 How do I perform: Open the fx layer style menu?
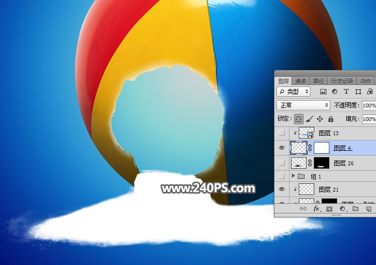(x=317, y=209)
